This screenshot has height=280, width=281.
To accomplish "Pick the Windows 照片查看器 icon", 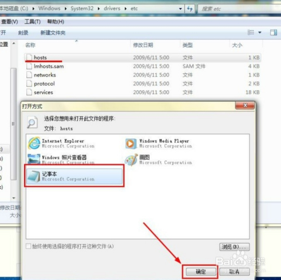I will pos(34,159).
